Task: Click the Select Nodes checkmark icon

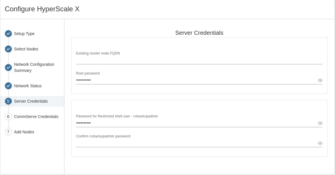Action: click(x=8, y=49)
